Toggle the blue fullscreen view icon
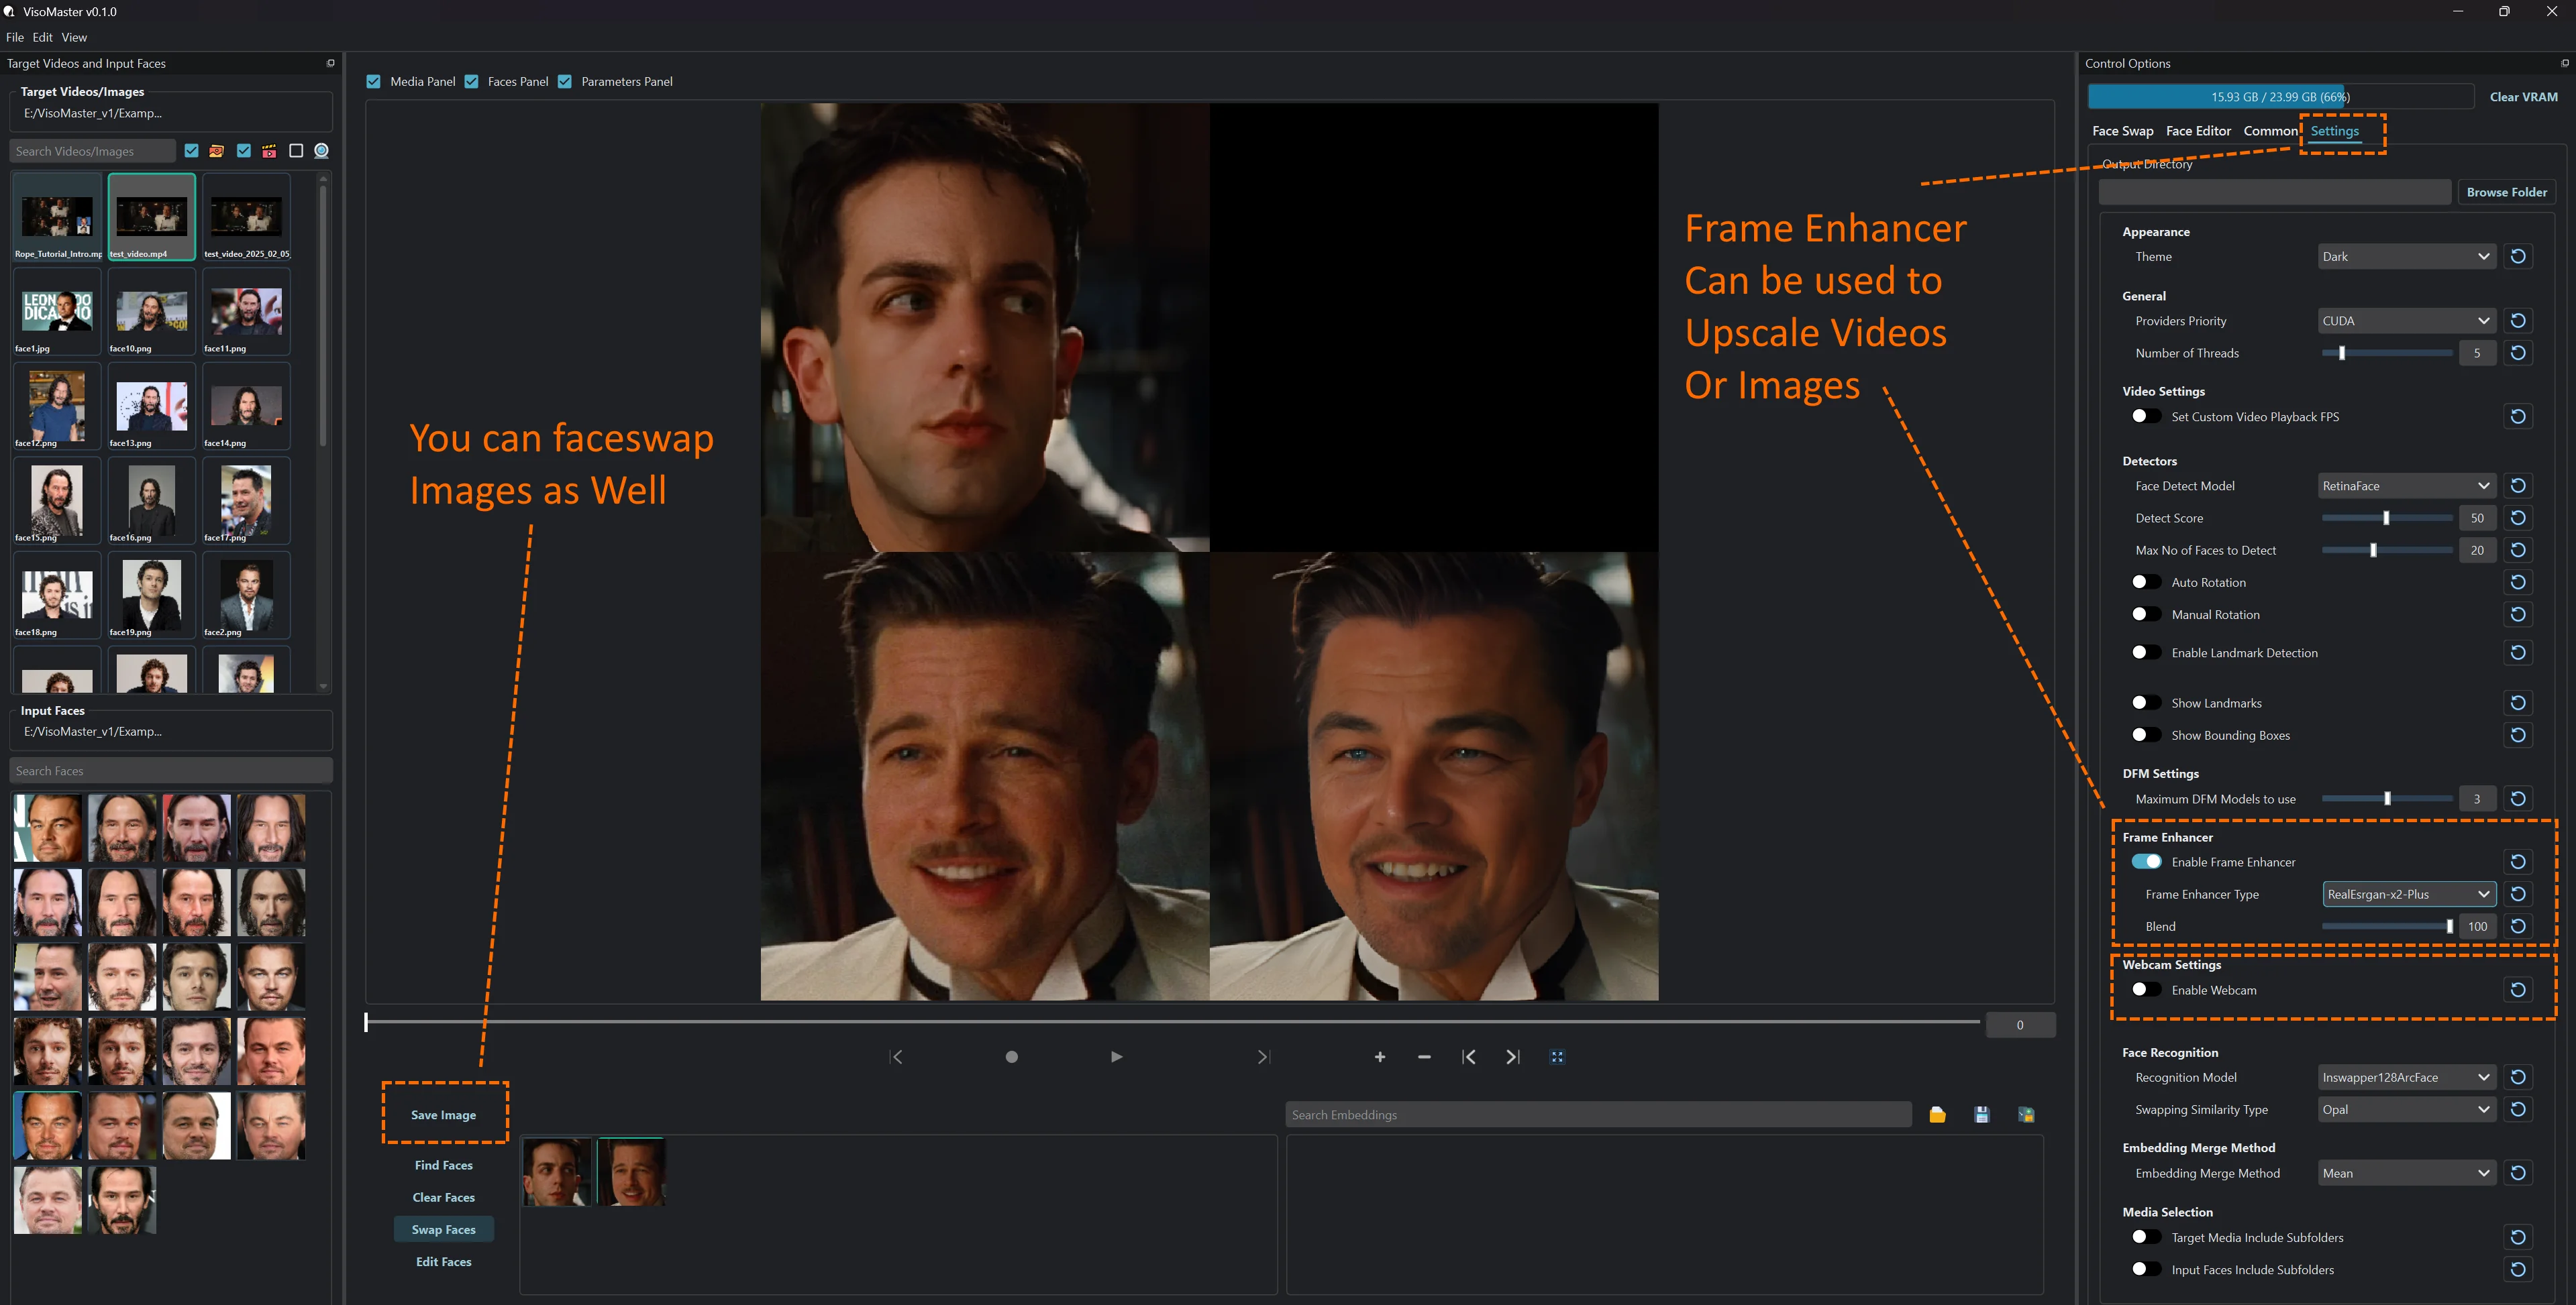Image resolution: width=2576 pixels, height=1305 pixels. click(x=1557, y=1057)
